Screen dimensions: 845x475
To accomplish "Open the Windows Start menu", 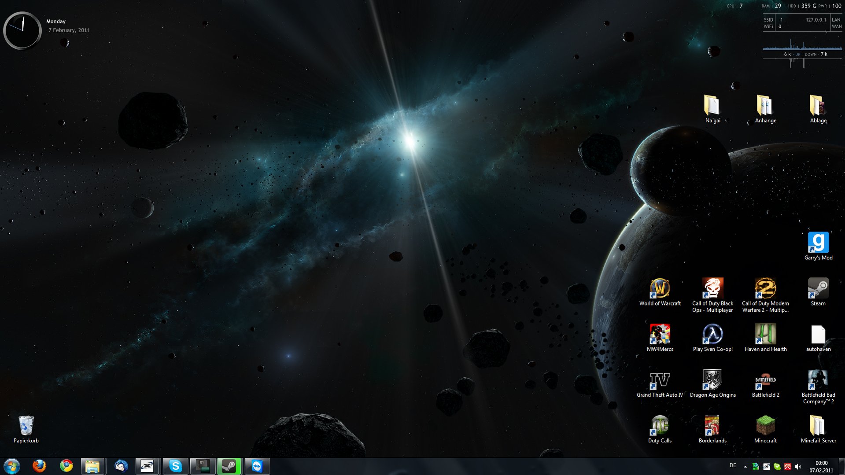I will coord(12,466).
